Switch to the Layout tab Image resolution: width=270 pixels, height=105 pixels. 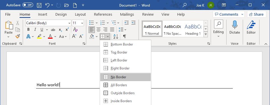80,14
